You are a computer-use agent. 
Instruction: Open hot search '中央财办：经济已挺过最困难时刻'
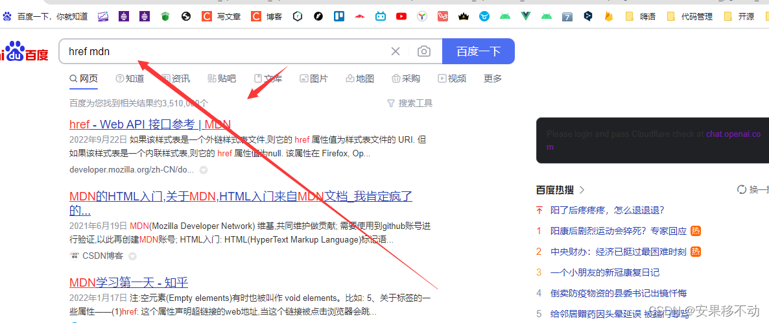click(x=619, y=252)
